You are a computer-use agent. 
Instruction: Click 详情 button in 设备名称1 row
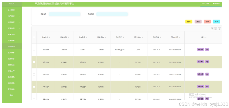207,62
